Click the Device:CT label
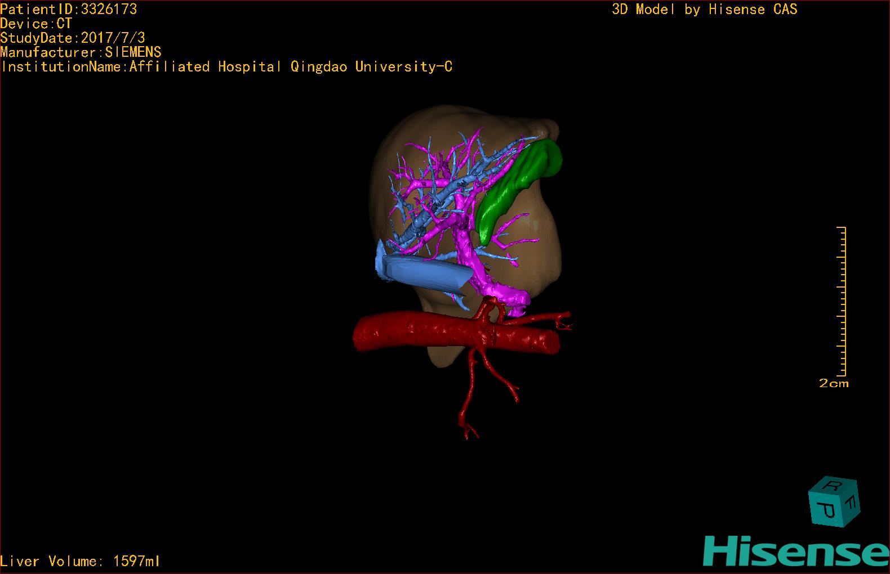The image size is (890, 574). pos(36,23)
